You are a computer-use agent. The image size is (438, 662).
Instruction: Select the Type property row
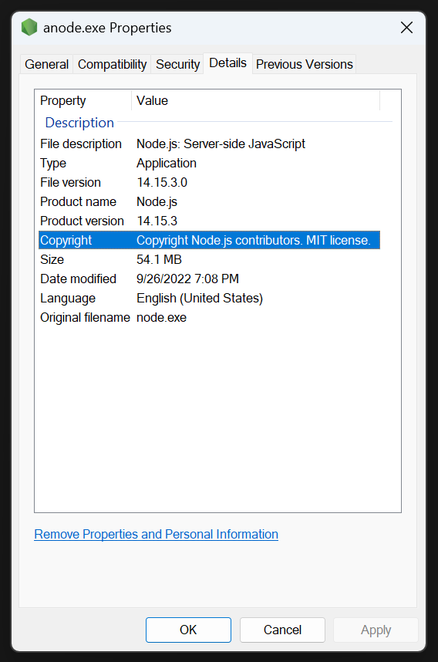pyautogui.click(x=209, y=164)
